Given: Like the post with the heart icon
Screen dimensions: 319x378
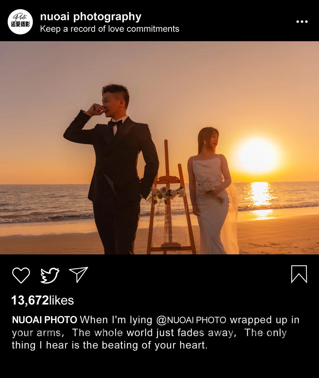Looking at the screenshot, I should (x=21, y=275).
